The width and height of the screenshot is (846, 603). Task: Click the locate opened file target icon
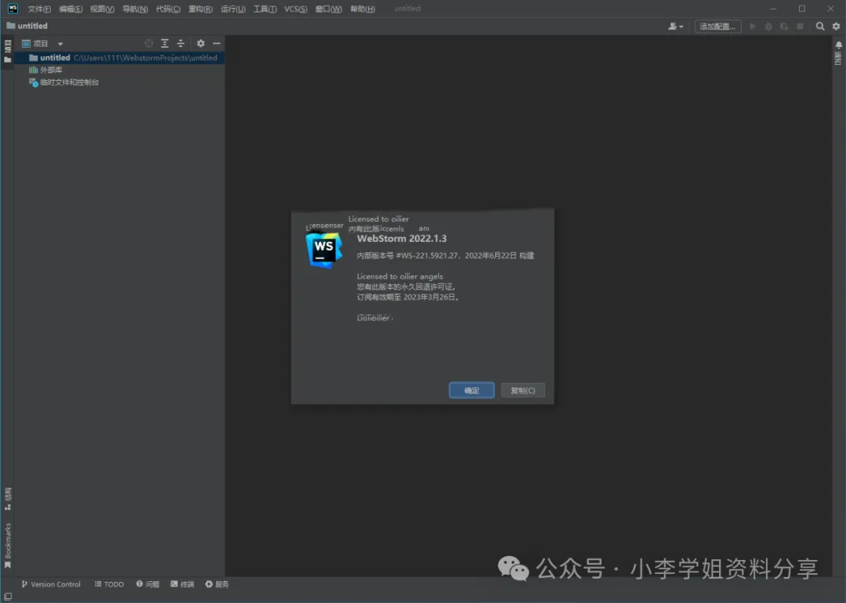149,43
